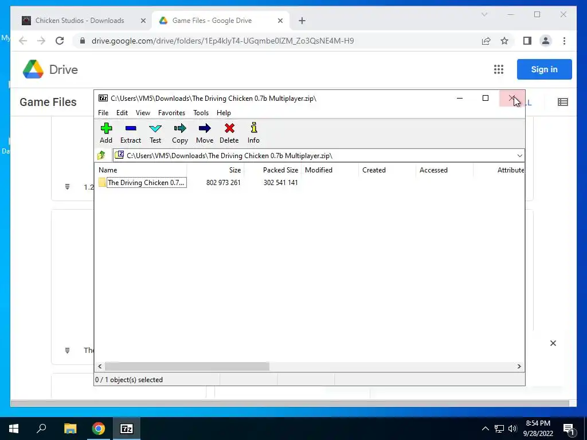Reload the Google Drive page
This screenshot has height=440, width=587.
point(60,41)
